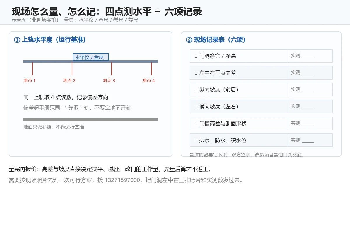Check the 左中右三点高差 checkbox
350x233 pixels.
pyautogui.click(x=196, y=73)
